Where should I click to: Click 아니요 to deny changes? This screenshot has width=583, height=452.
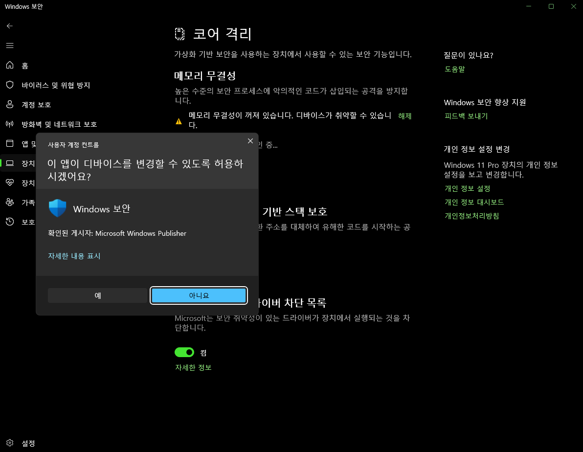[199, 295]
